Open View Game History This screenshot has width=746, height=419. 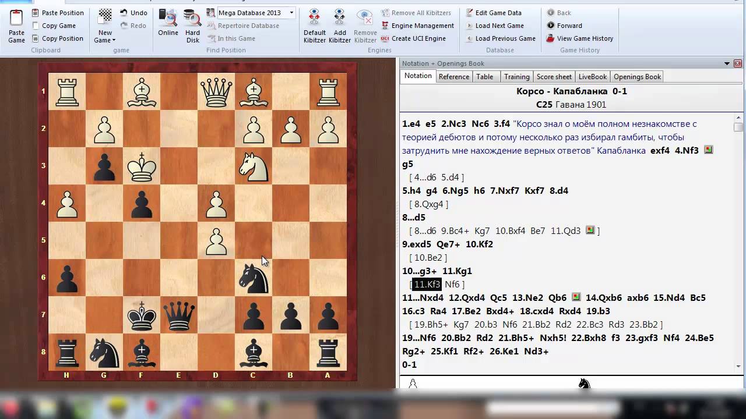click(x=579, y=38)
